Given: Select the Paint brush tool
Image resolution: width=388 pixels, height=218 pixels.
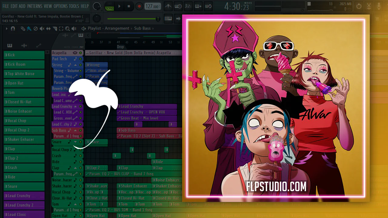Looking at the screenshot, I should click(x=29, y=28).
